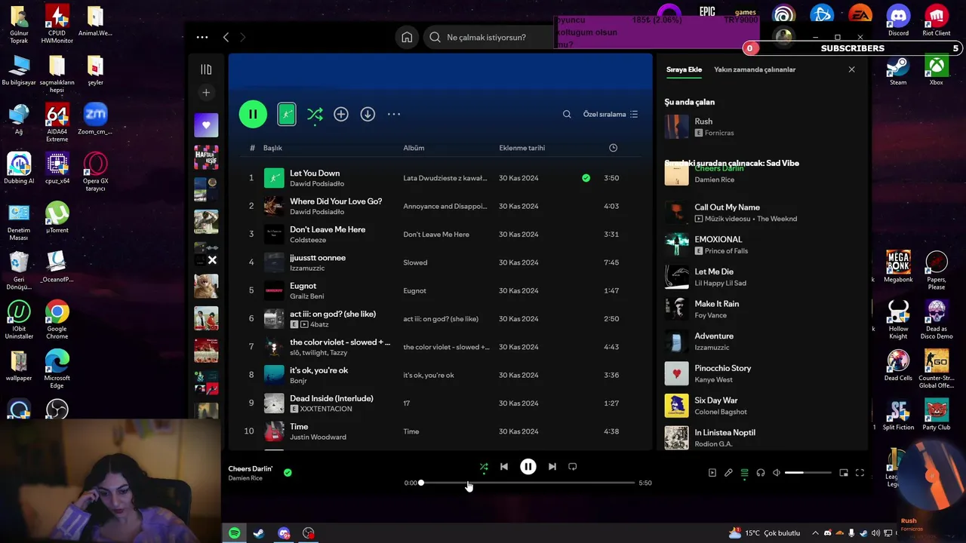Click Steam taskbar icon
Screen dimensions: 966x543
pos(259,533)
